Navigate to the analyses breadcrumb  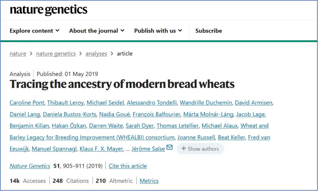coord(96,54)
